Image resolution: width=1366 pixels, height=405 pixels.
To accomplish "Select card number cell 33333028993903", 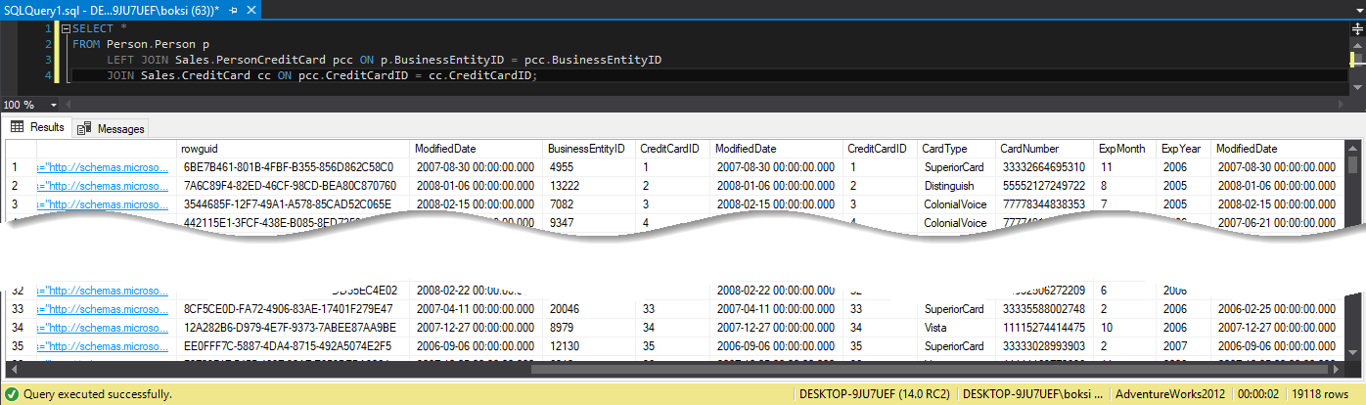I will (x=1045, y=346).
